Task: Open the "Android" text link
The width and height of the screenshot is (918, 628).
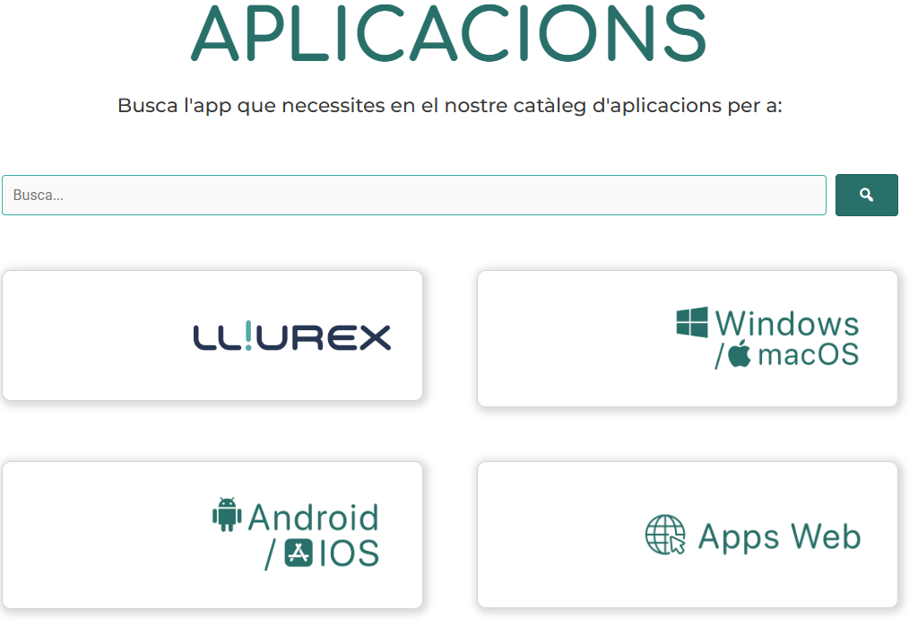Action: pyautogui.click(x=313, y=518)
